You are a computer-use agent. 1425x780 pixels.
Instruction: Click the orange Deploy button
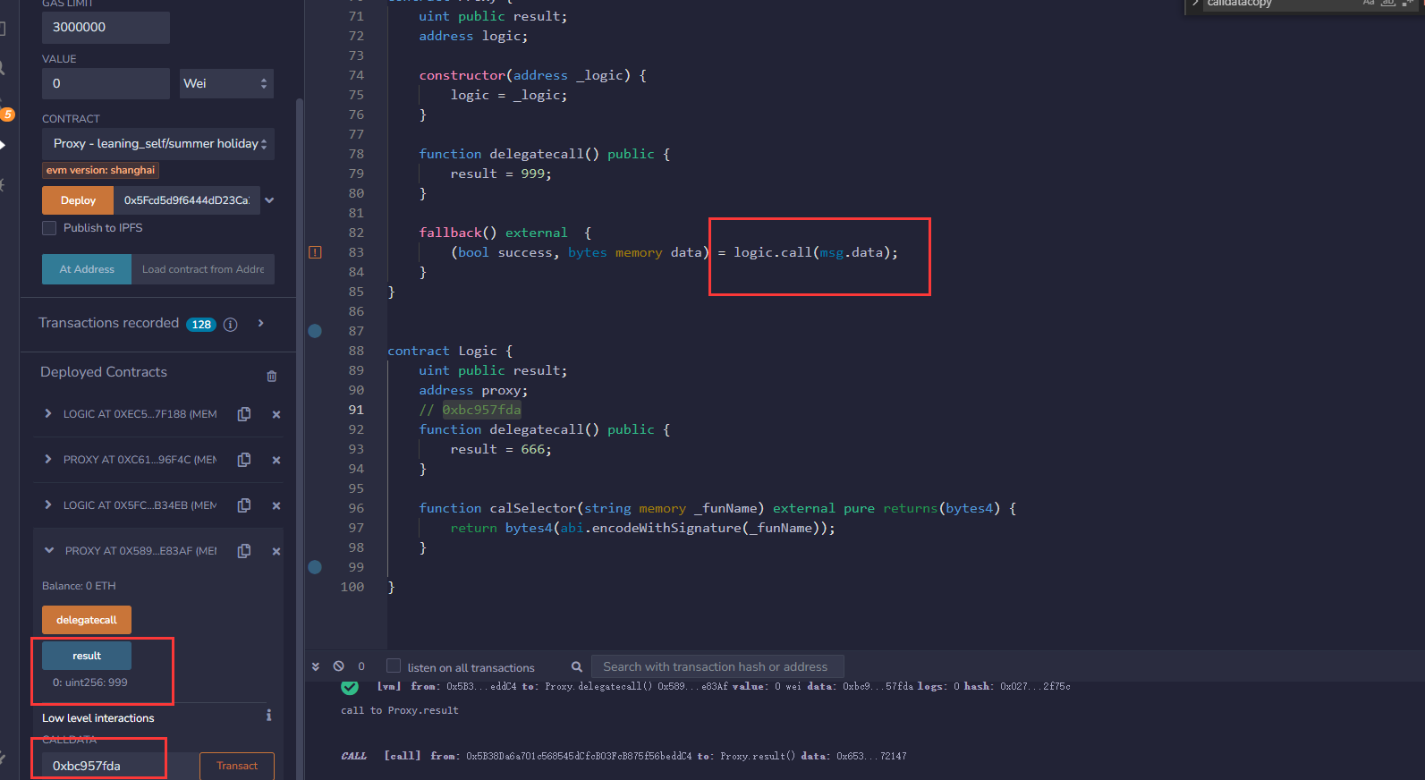pyautogui.click(x=78, y=200)
